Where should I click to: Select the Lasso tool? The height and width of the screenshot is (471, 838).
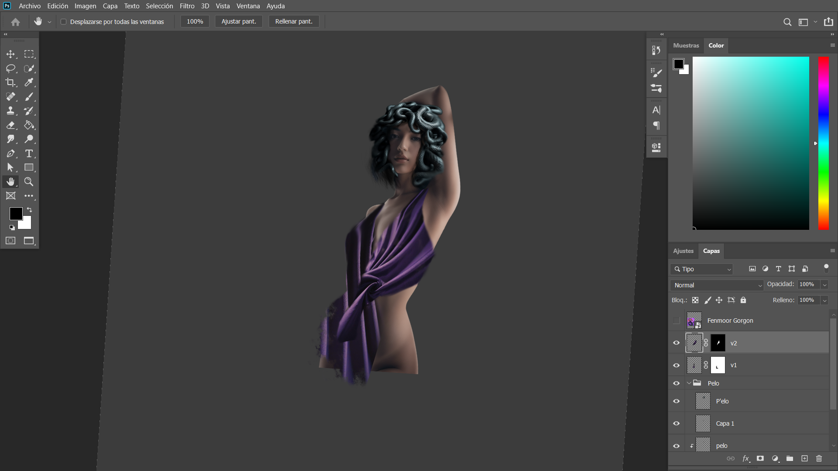pyautogui.click(x=10, y=68)
